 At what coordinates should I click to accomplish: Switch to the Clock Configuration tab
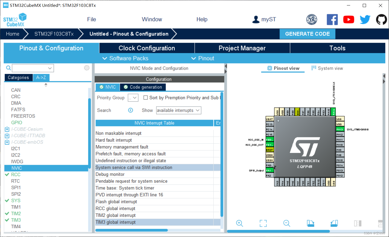pyautogui.click(x=147, y=48)
